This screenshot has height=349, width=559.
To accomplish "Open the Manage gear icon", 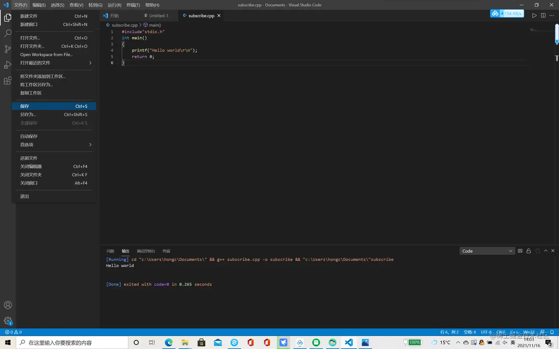I will click(8, 321).
